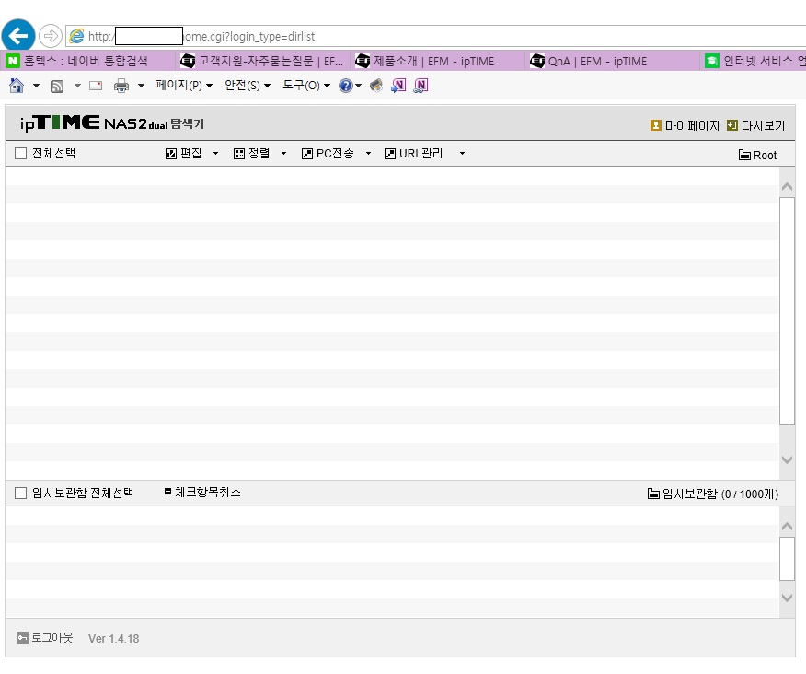Click the OneNote linked notes icon
The width and height of the screenshot is (806, 674).
pyautogui.click(x=420, y=86)
